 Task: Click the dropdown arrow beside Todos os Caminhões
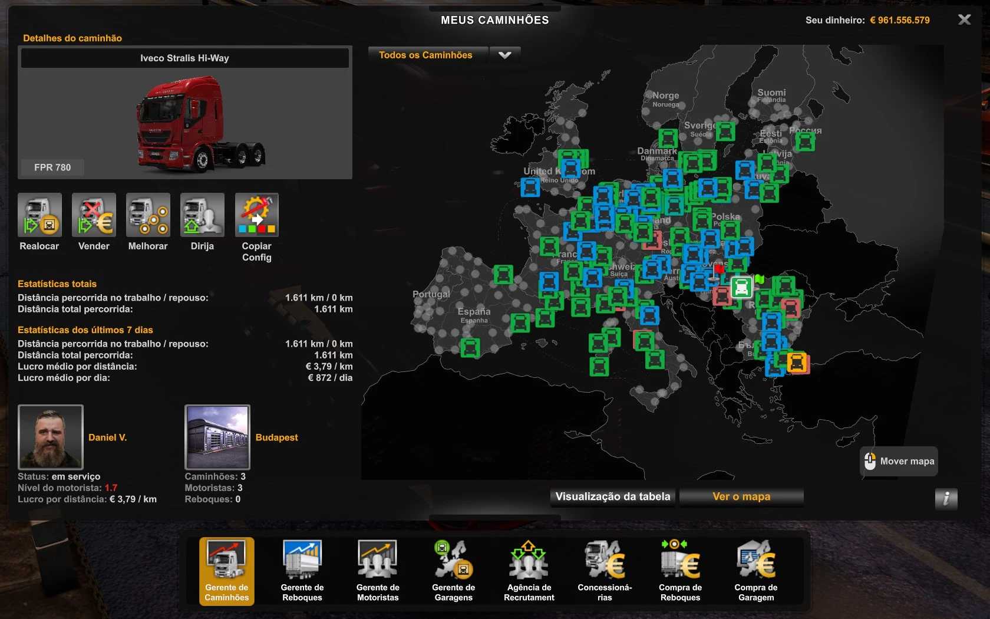505,55
